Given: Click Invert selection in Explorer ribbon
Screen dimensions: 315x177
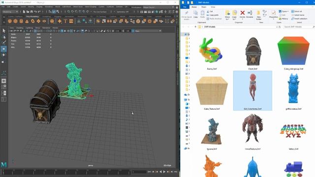Looking at the screenshot, I should click(x=299, y=19).
